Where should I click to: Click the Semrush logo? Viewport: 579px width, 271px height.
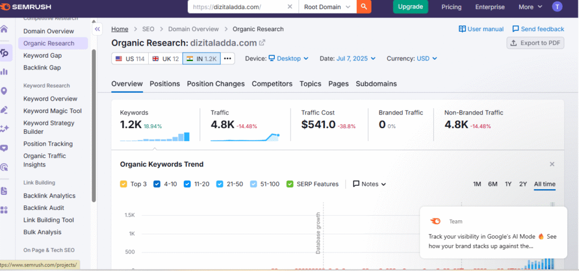(26, 7)
